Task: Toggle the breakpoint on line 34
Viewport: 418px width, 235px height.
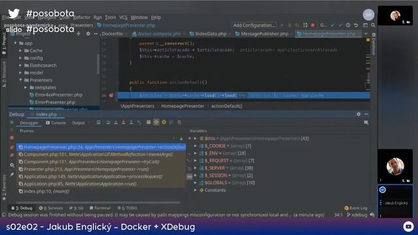Action: pos(111,95)
